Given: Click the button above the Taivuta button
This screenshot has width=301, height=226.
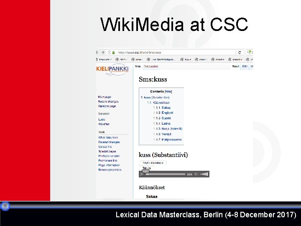Looking at the screenshot, I should 153,163.
